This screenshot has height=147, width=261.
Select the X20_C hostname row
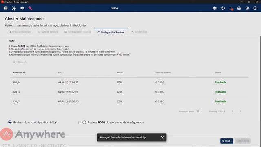coord(16,102)
